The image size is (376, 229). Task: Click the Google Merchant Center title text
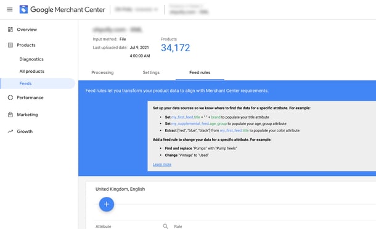[68, 10]
